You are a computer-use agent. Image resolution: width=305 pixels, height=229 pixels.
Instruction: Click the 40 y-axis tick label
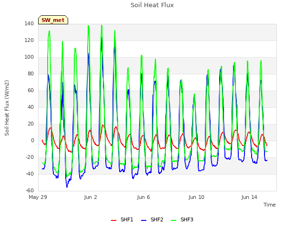[30, 107]
